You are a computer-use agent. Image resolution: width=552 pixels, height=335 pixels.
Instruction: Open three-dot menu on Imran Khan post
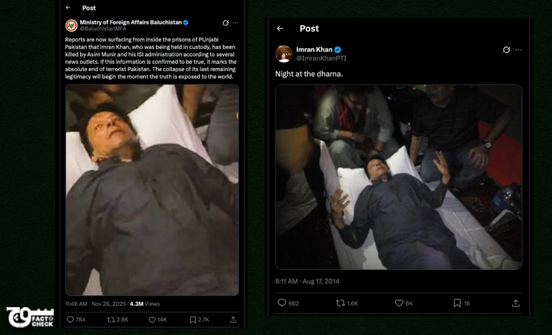point(519,50)
